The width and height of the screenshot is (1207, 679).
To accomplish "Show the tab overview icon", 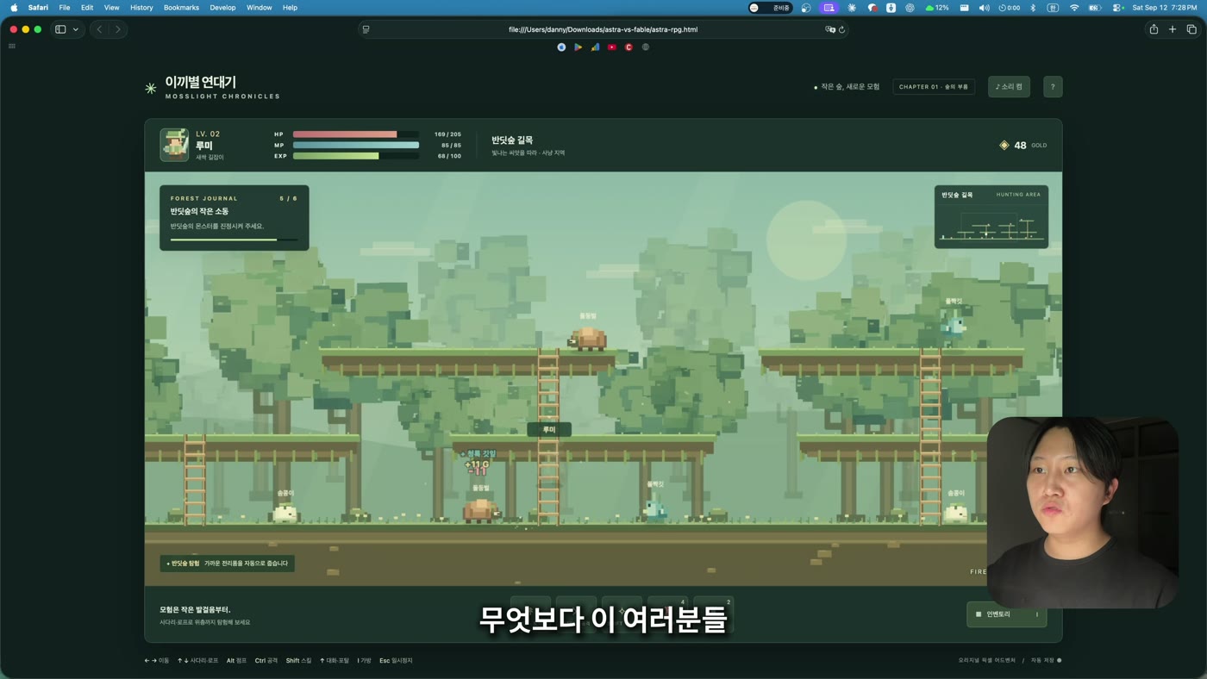I will pos(1191,29).
